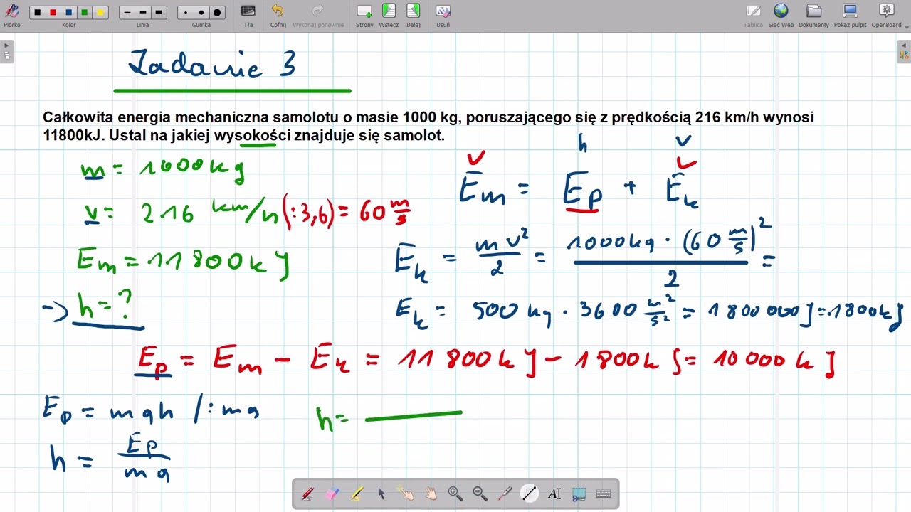Expand the right side panel
This screenshot has height=512, width=911.
[x=904, y=51]
